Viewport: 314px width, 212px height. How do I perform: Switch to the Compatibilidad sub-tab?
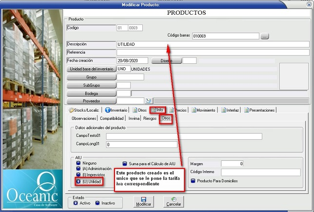(113, 118)
